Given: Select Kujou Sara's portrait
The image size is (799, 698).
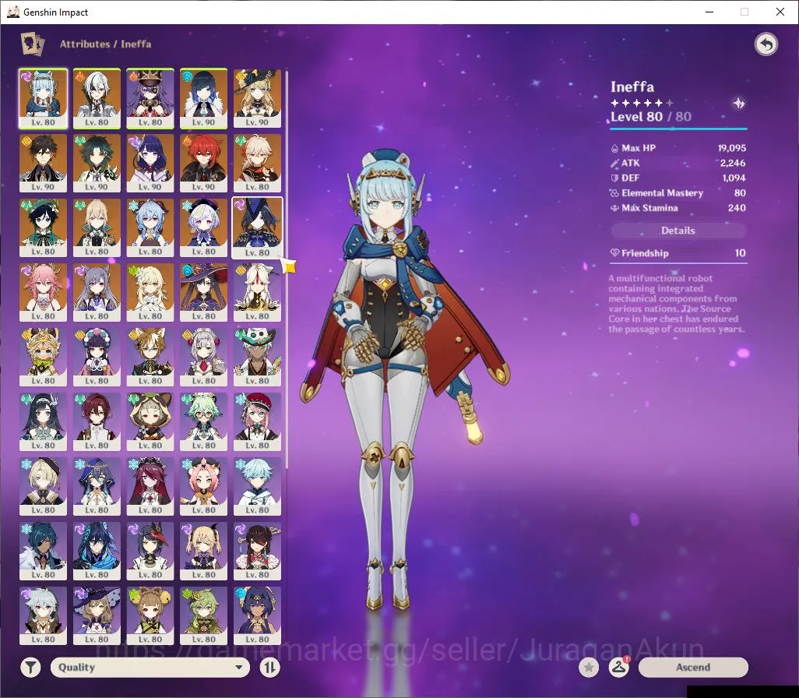Looking at the screenshot, I should pos(150,552).
